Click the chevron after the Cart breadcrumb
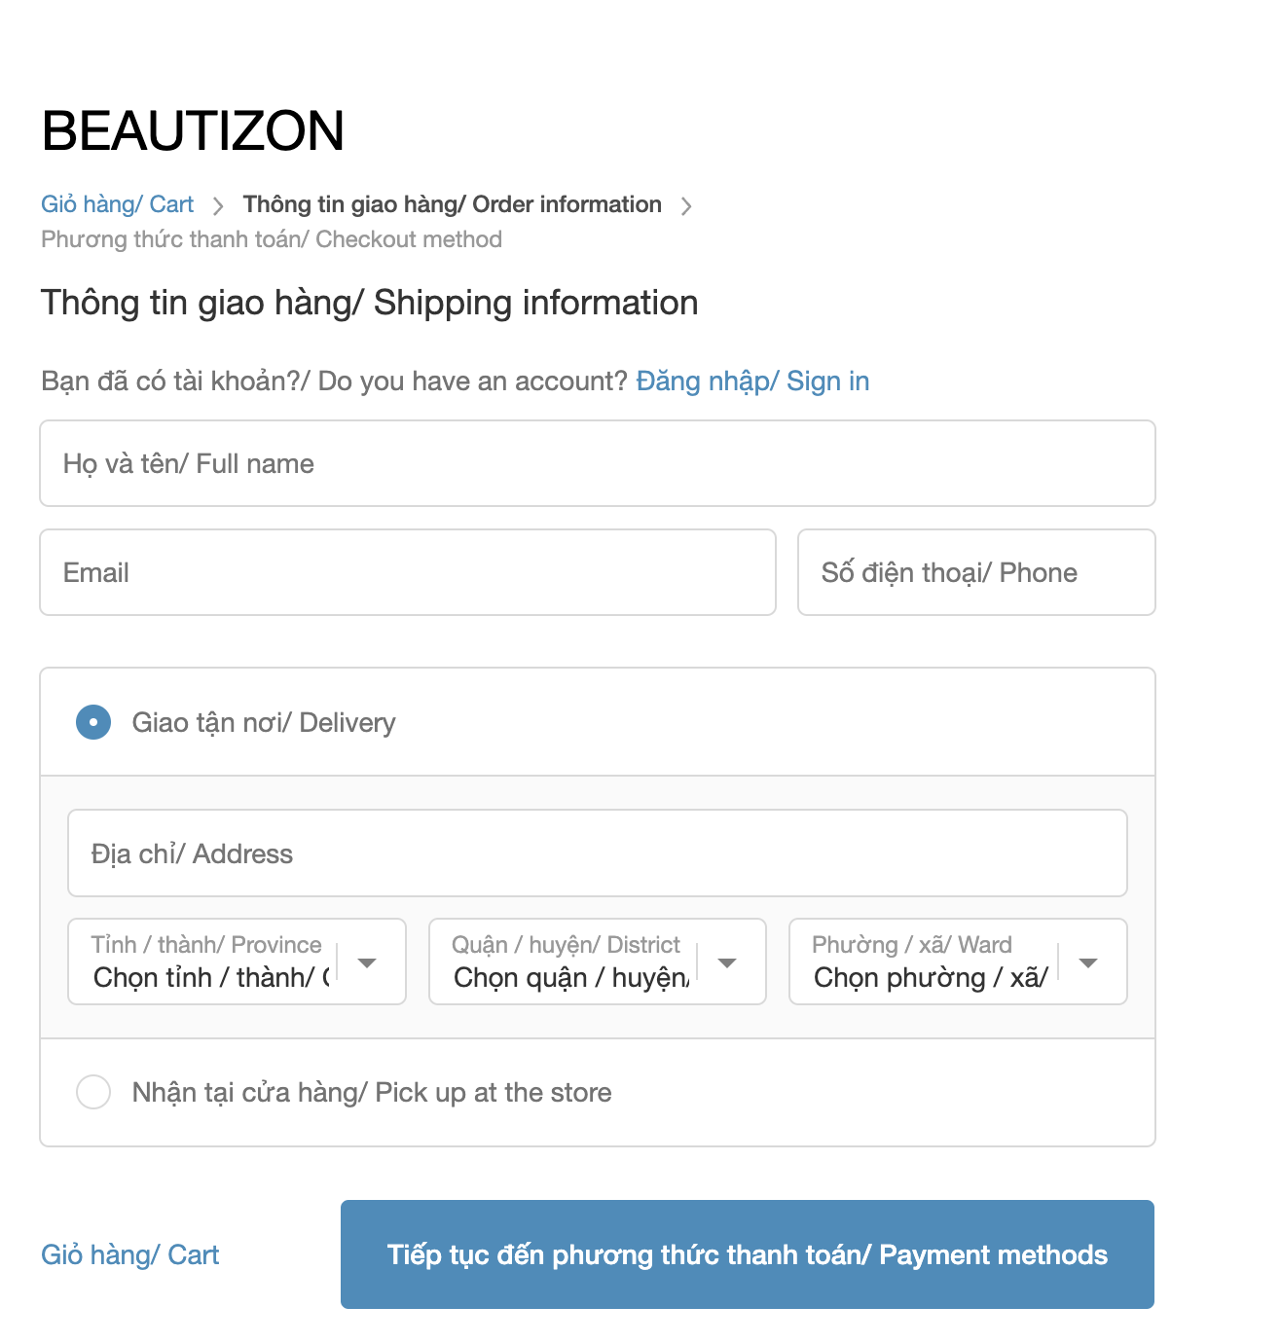The width and height of the screenshot is (1281, 1343). point(218,206)
